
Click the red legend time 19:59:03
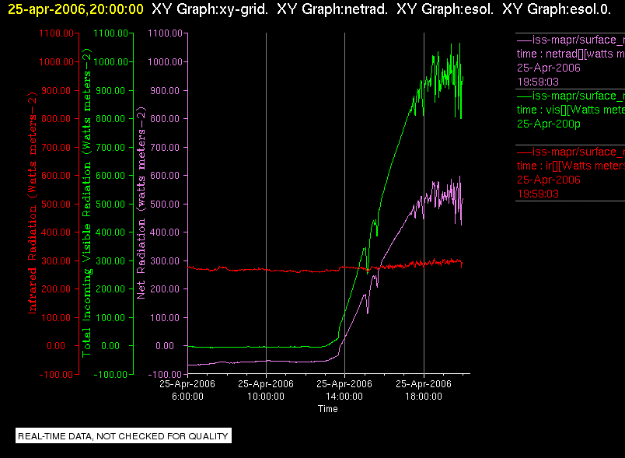pyautogui.click(x=538, y=194)
